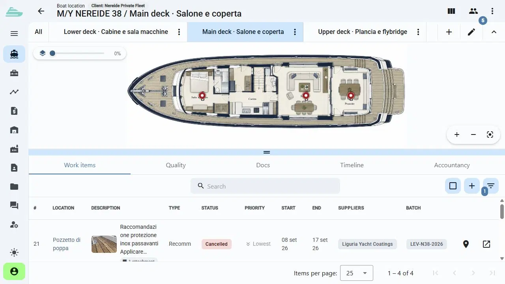
Task: Open the boats section in sidebar
Action: (x=14, y=54)
